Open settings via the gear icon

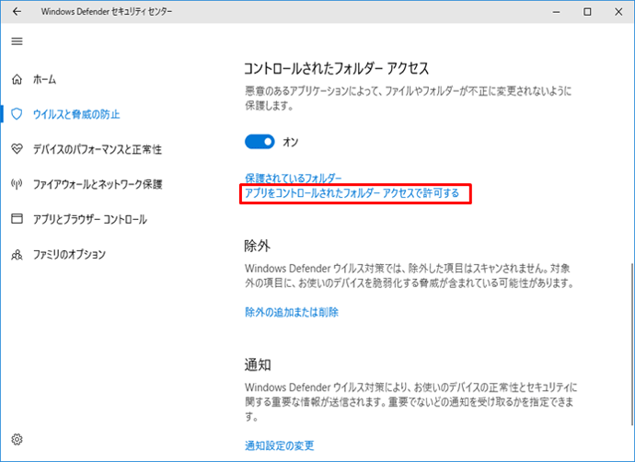click(x=17, y=439)
